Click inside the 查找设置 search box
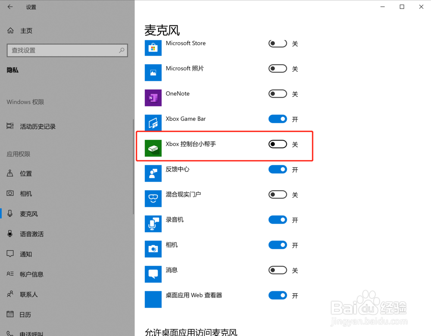 pos(67,50)
